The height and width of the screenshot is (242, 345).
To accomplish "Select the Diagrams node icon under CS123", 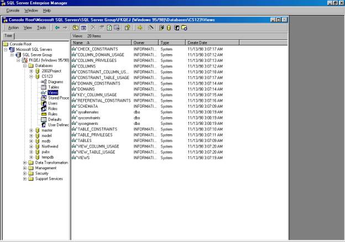I will click(x=44, y=82).
